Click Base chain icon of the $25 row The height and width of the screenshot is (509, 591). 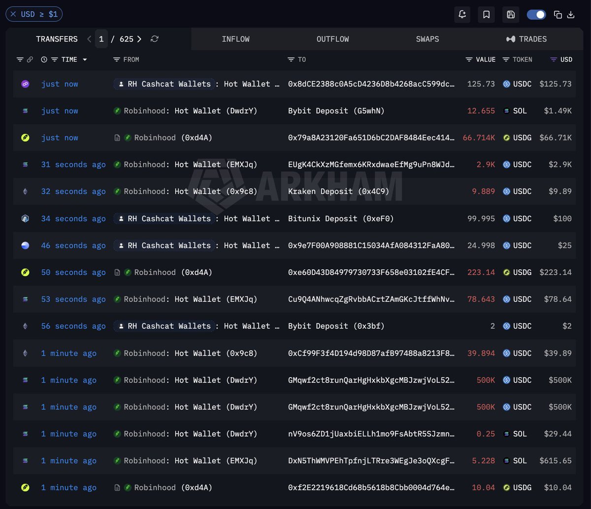(x=25, y=246)
